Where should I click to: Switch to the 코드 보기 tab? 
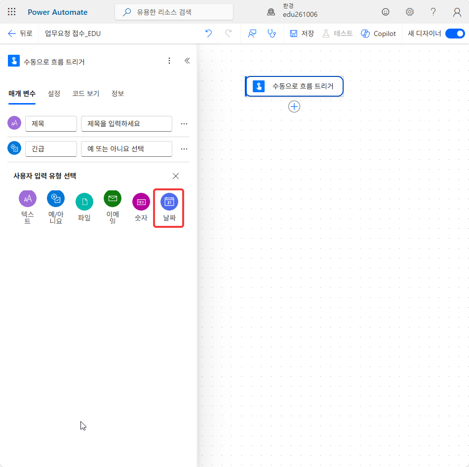tap(86, 94)
